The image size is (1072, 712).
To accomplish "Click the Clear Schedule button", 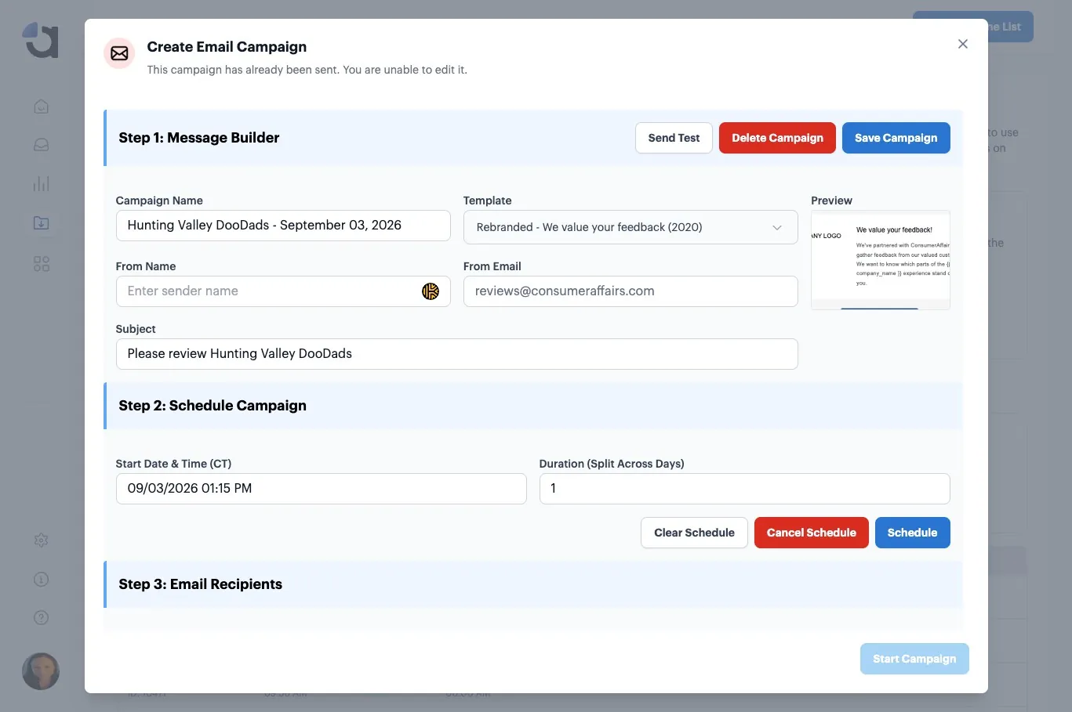I will pos(694,533).
